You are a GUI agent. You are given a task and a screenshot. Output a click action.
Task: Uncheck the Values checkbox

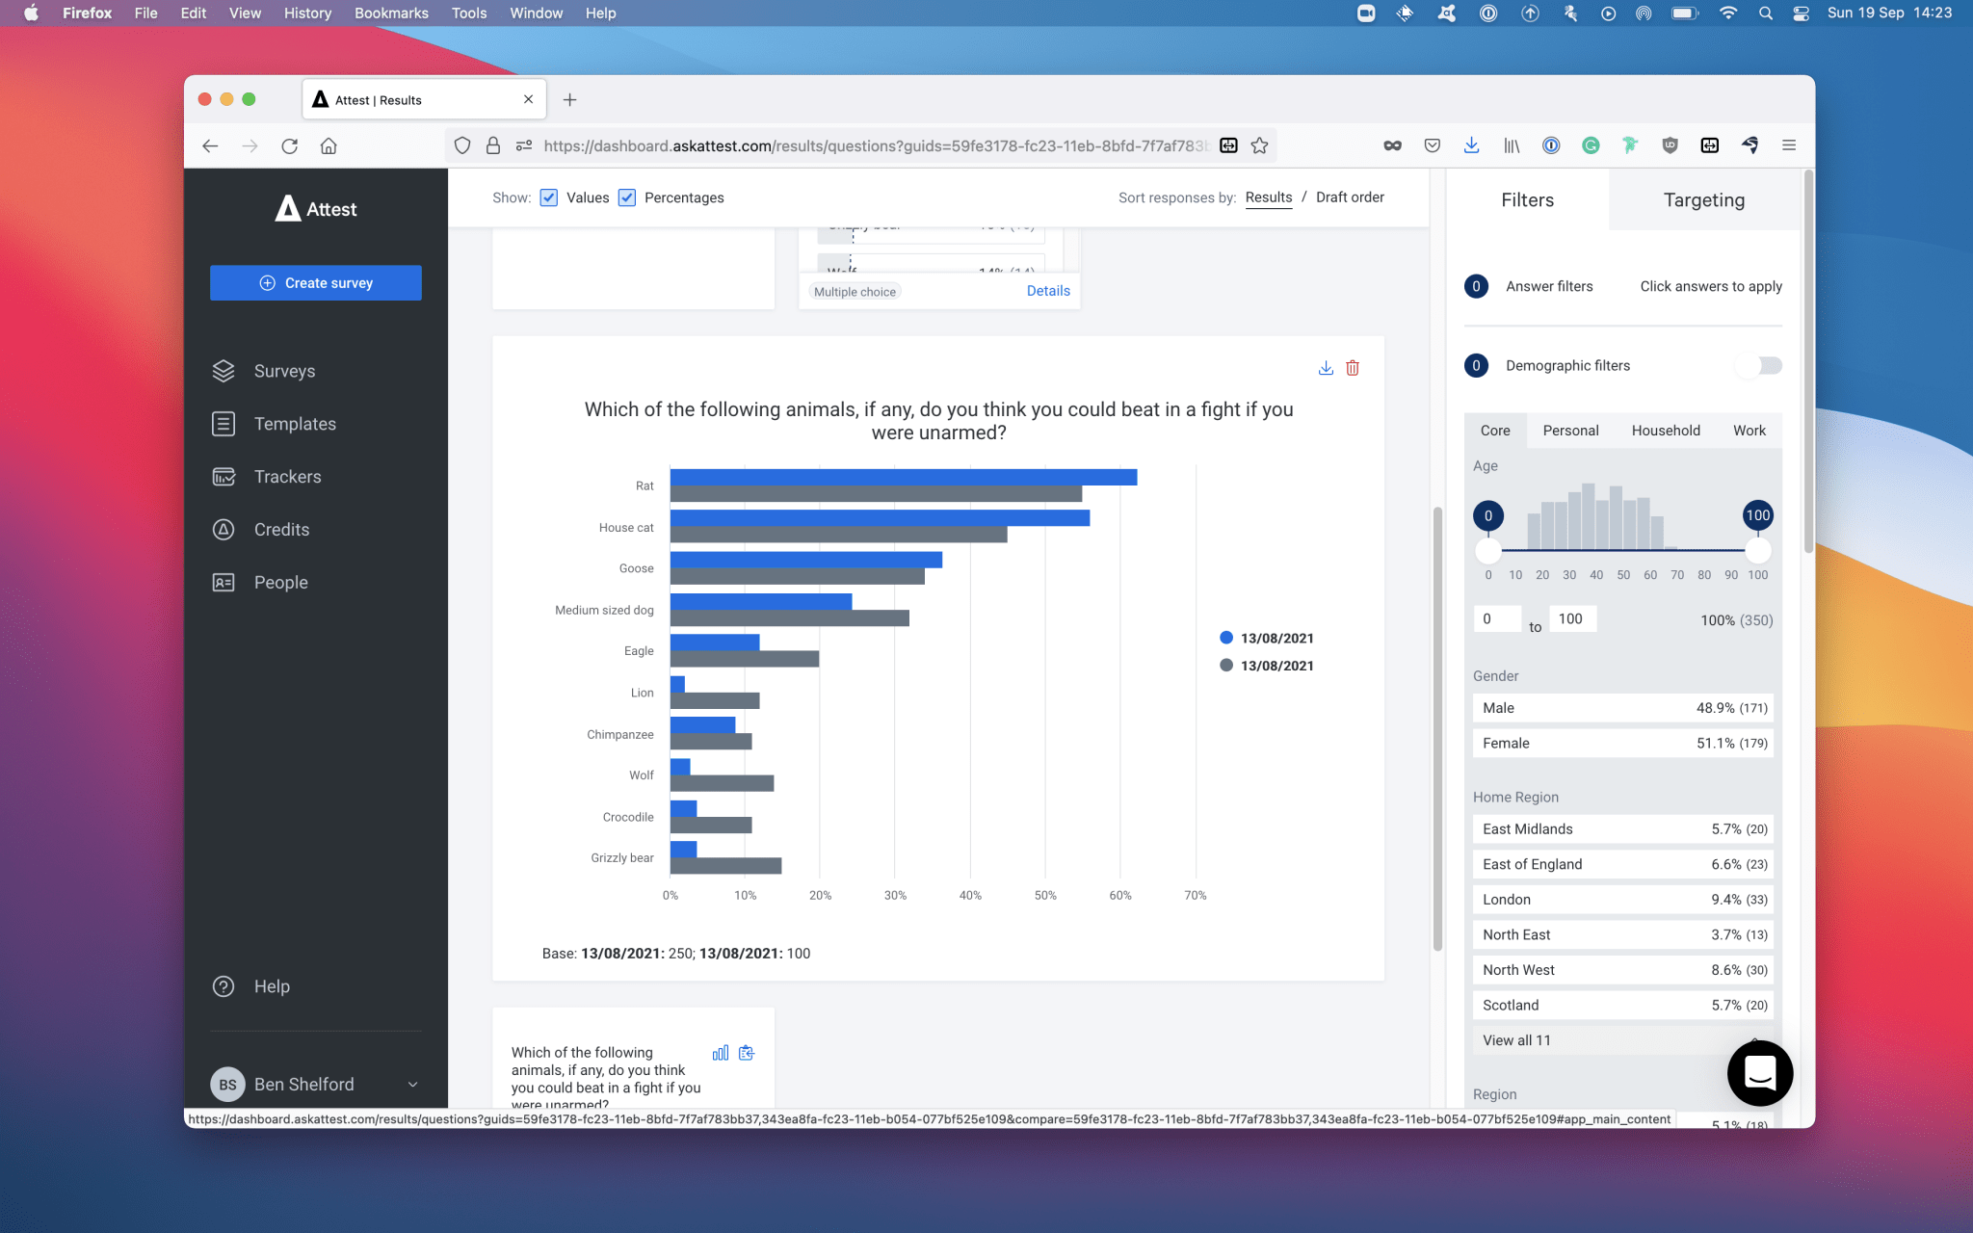click(549, 197)
